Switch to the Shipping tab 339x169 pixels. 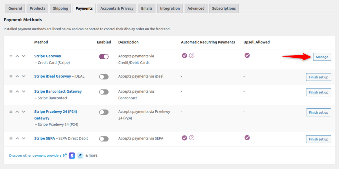61,8
